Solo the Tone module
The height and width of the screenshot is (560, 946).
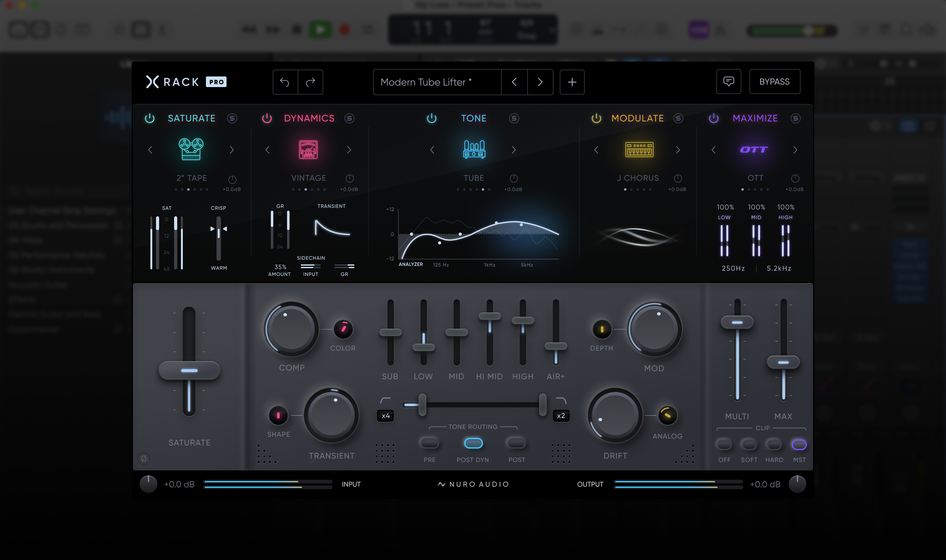click(514, 118)
